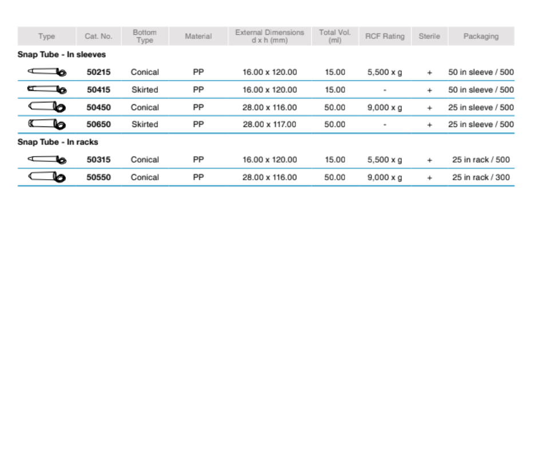Click catalog number 50650

(99, 124)
